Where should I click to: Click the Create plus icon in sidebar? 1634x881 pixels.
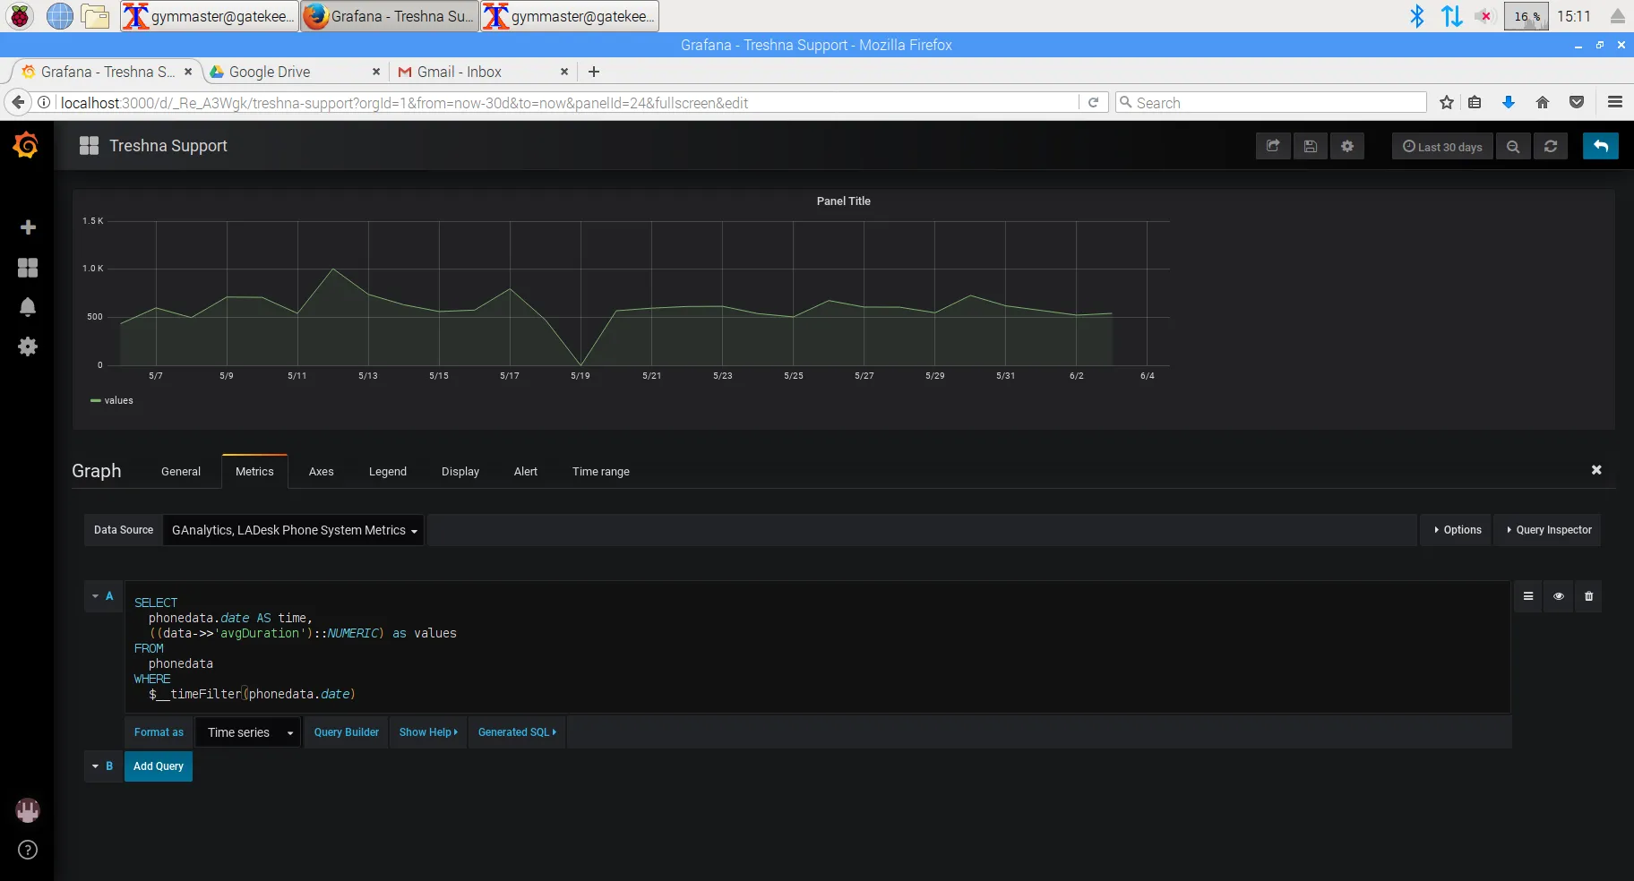(28, 227)
